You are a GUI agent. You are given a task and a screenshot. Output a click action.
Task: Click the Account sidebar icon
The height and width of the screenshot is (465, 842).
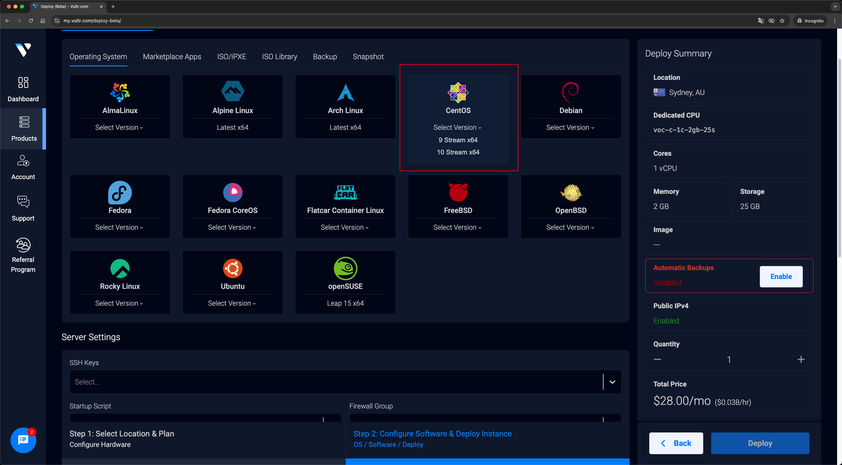point(23,161)
